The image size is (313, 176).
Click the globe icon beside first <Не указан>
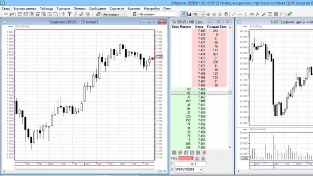[98, 14]
